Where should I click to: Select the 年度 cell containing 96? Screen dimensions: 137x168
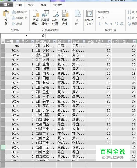pyautogui.click(x=13, y=46)
